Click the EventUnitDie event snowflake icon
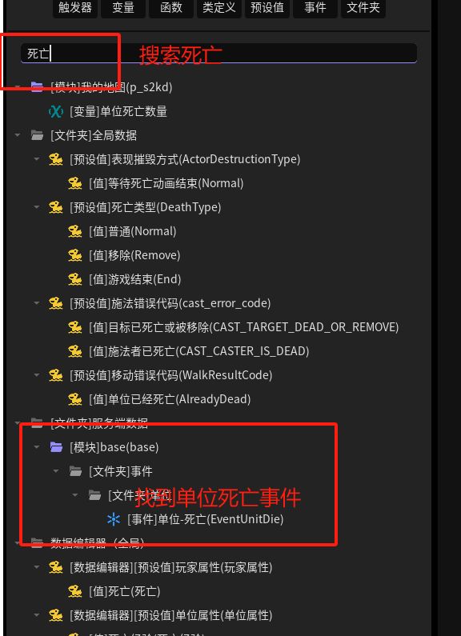The height and width of the screenshot is (636, 461). pos(114,519)
